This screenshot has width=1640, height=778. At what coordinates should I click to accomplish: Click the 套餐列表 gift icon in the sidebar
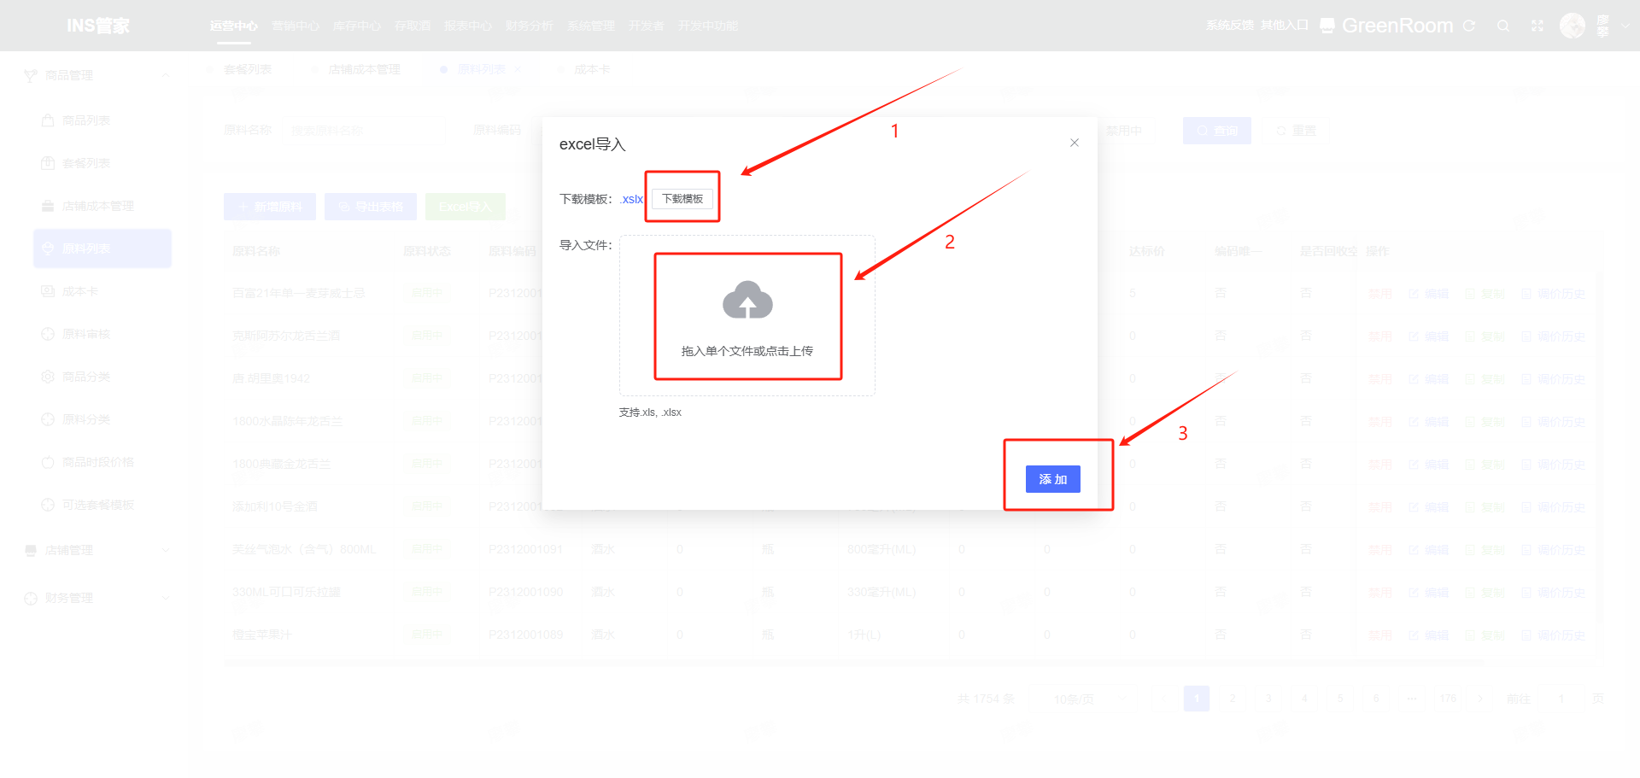(48, 163)
